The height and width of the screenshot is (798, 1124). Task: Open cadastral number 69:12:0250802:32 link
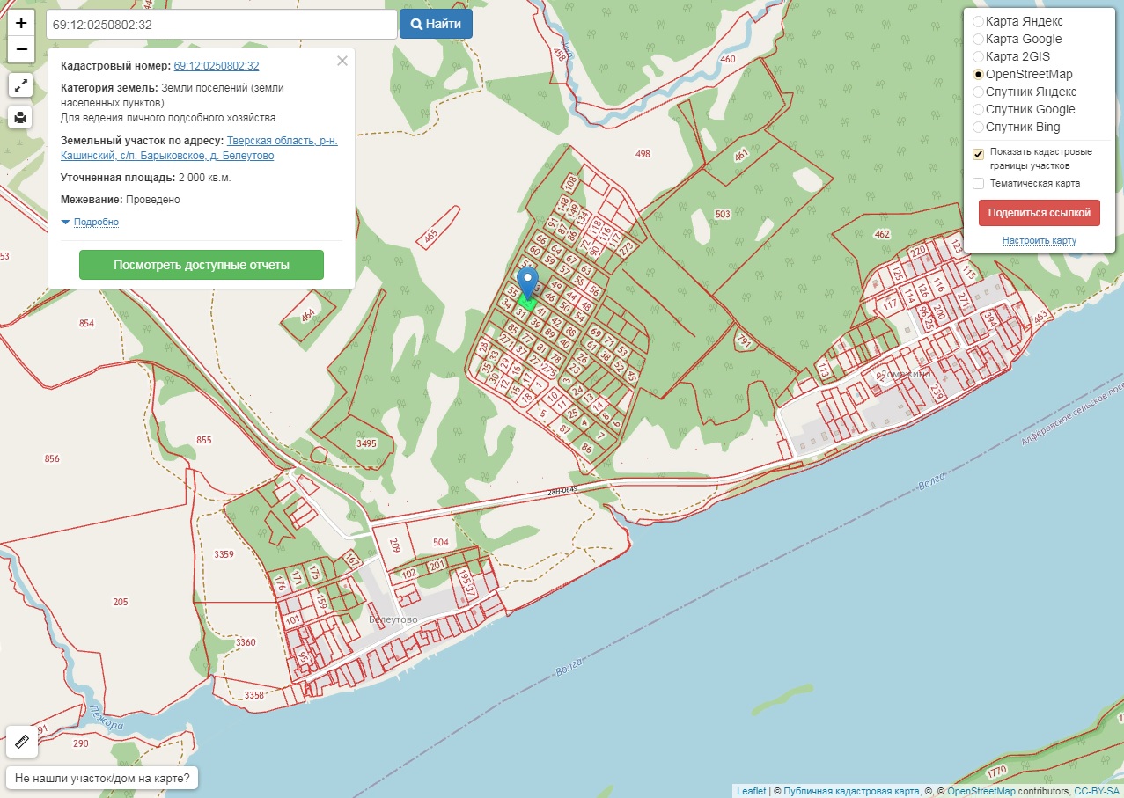coord(216,66)
